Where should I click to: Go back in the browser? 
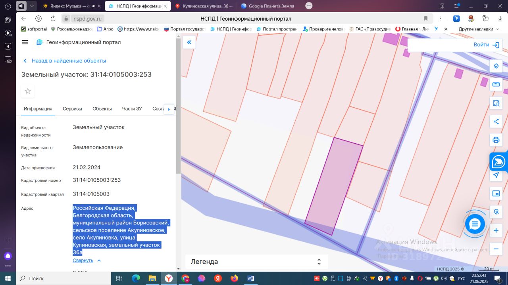(x=23, y=19)
